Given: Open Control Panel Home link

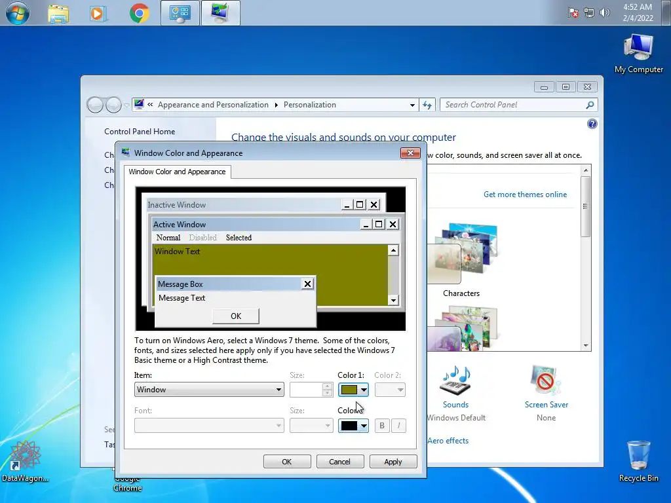Looking at the screenshot, I should pyautogui.click(x=140, y=131).
